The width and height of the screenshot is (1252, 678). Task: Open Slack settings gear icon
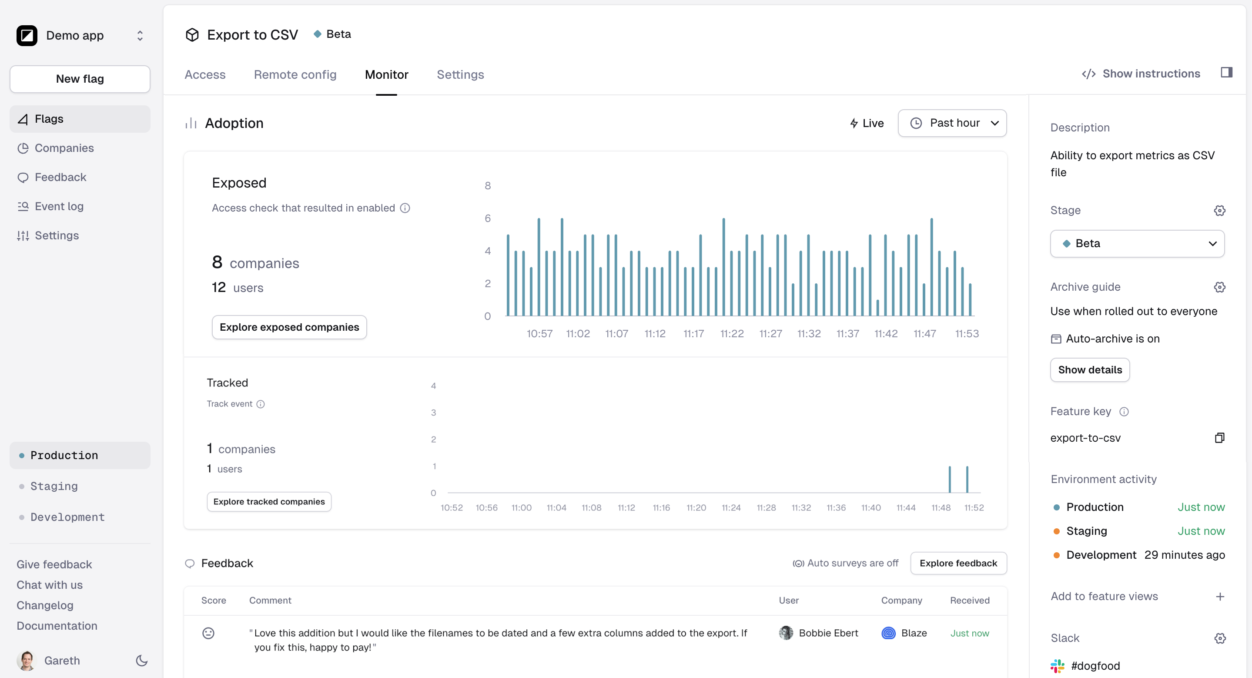[x=1219, y=638]
